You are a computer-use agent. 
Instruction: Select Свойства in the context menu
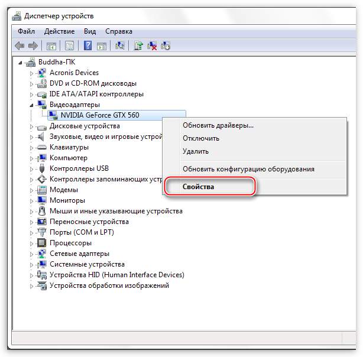(x=198, y=187)
